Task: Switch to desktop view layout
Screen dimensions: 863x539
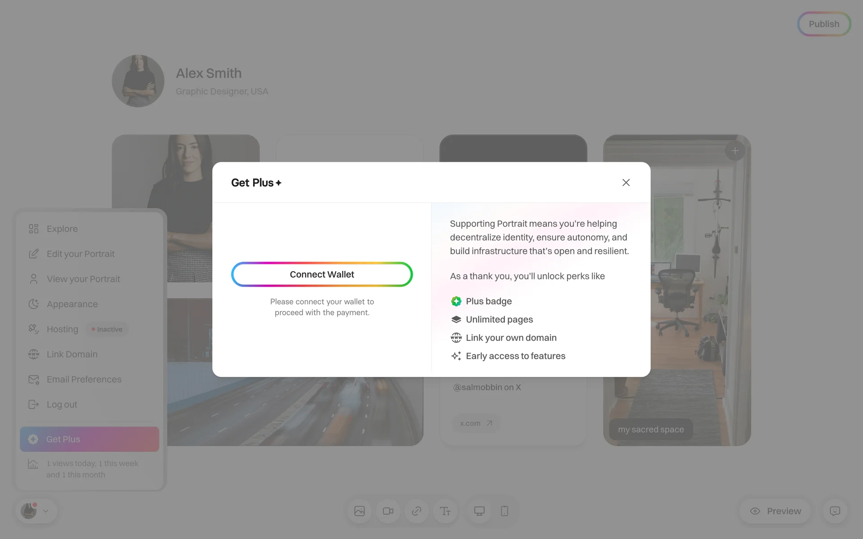Action: point(479,511)
